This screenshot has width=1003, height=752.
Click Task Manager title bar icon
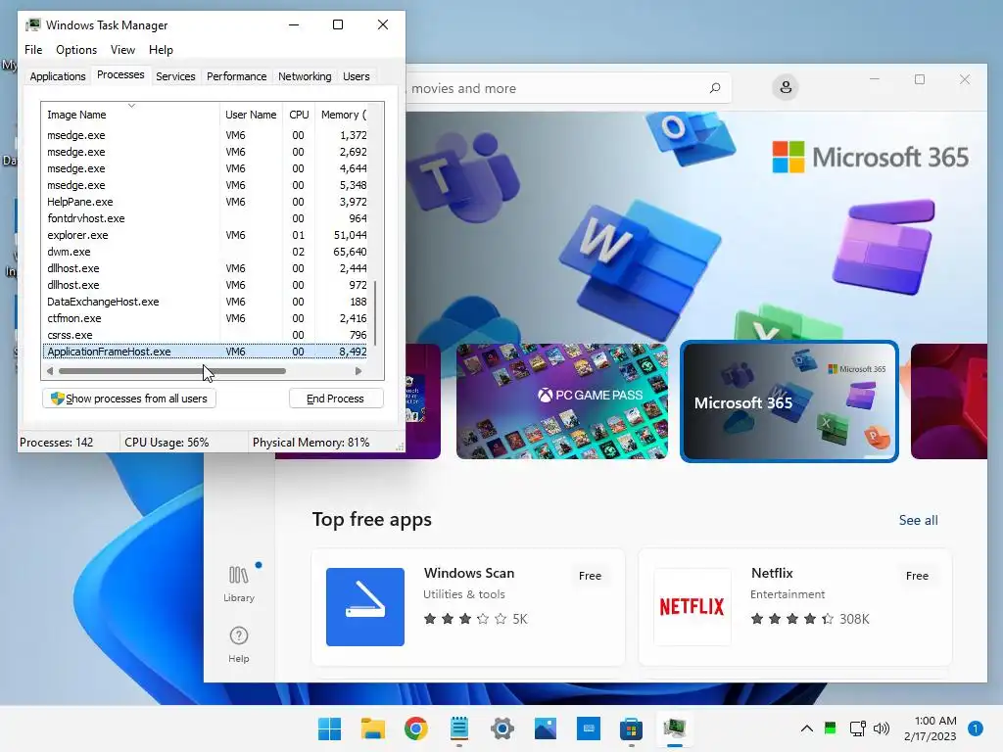tap(33, 24)
